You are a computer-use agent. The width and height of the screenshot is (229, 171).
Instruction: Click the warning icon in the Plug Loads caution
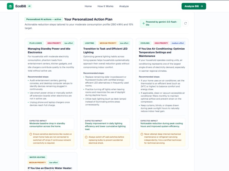click(x=31, y=134)
